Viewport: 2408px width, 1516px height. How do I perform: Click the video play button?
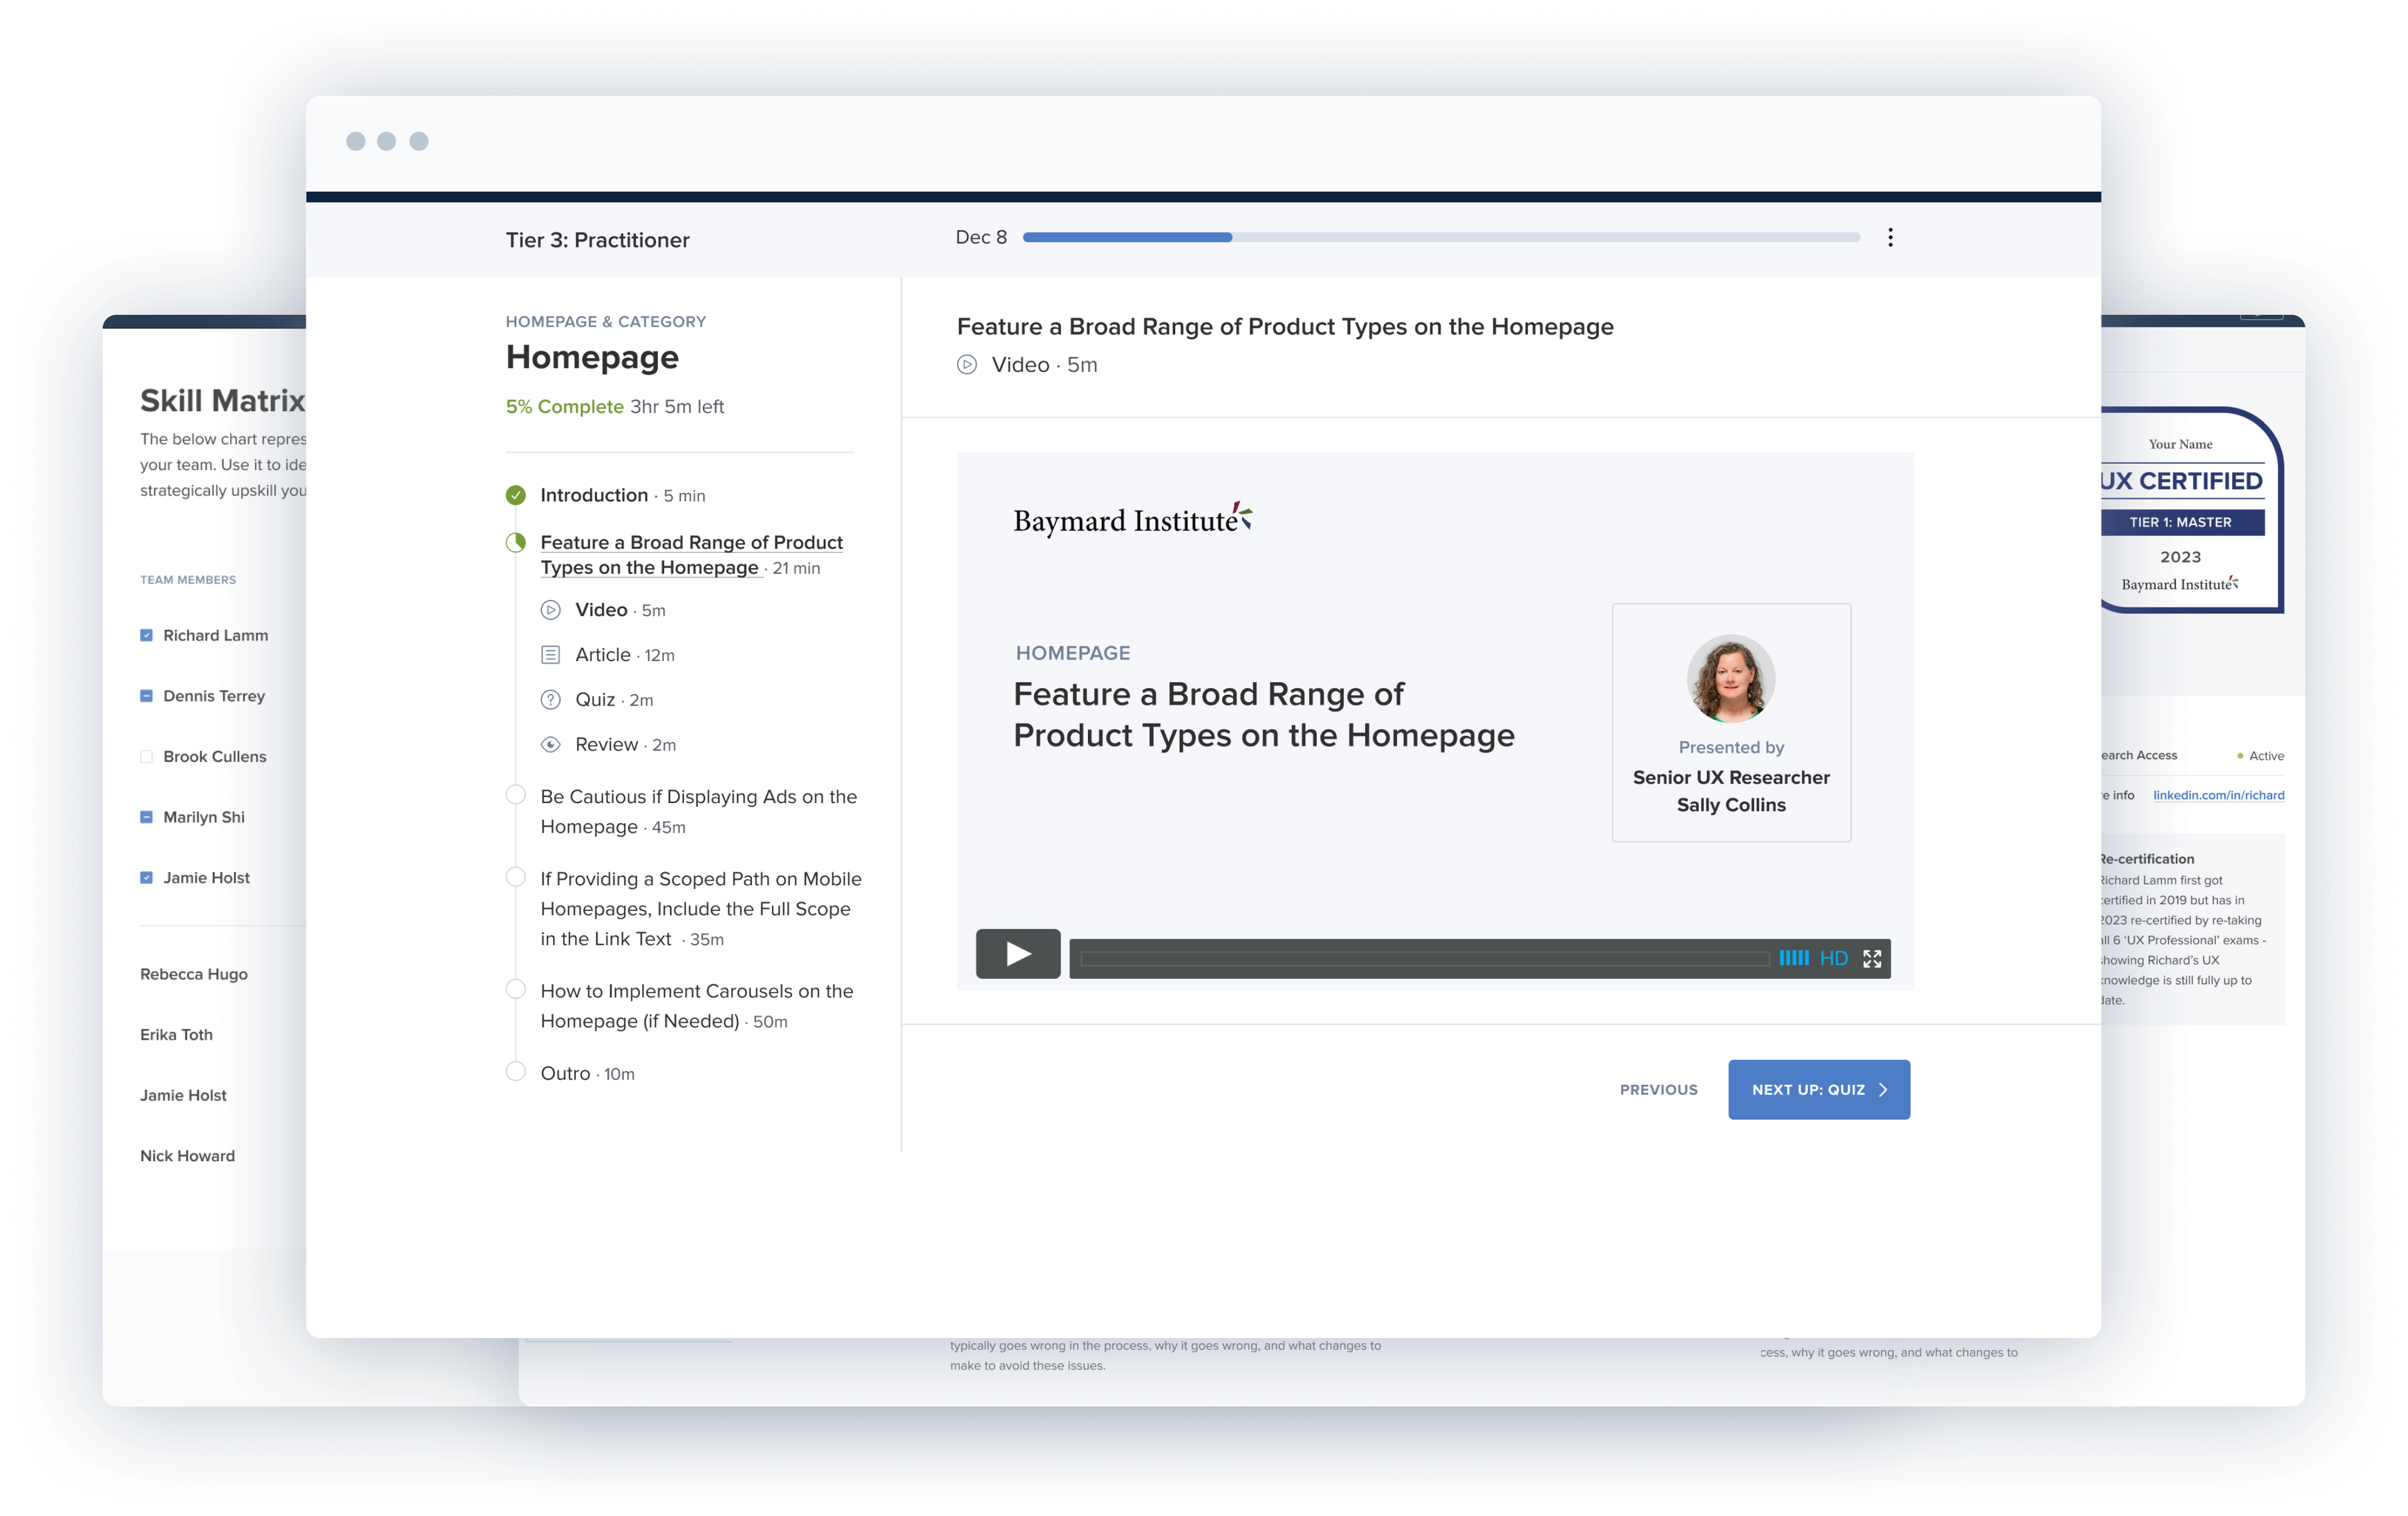point(1017,953)
